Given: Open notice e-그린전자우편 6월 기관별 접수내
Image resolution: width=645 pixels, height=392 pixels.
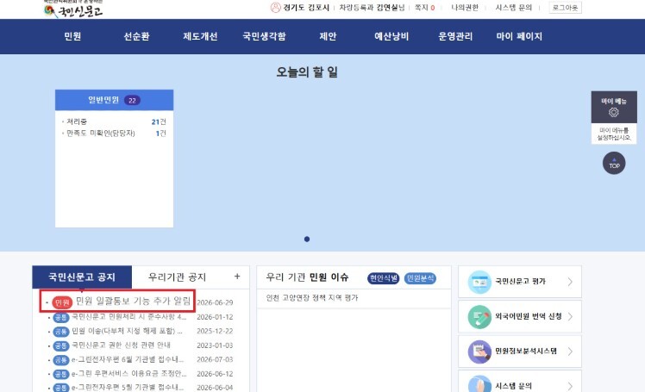Looking at the screenshot, I should (x=128, y=359).
